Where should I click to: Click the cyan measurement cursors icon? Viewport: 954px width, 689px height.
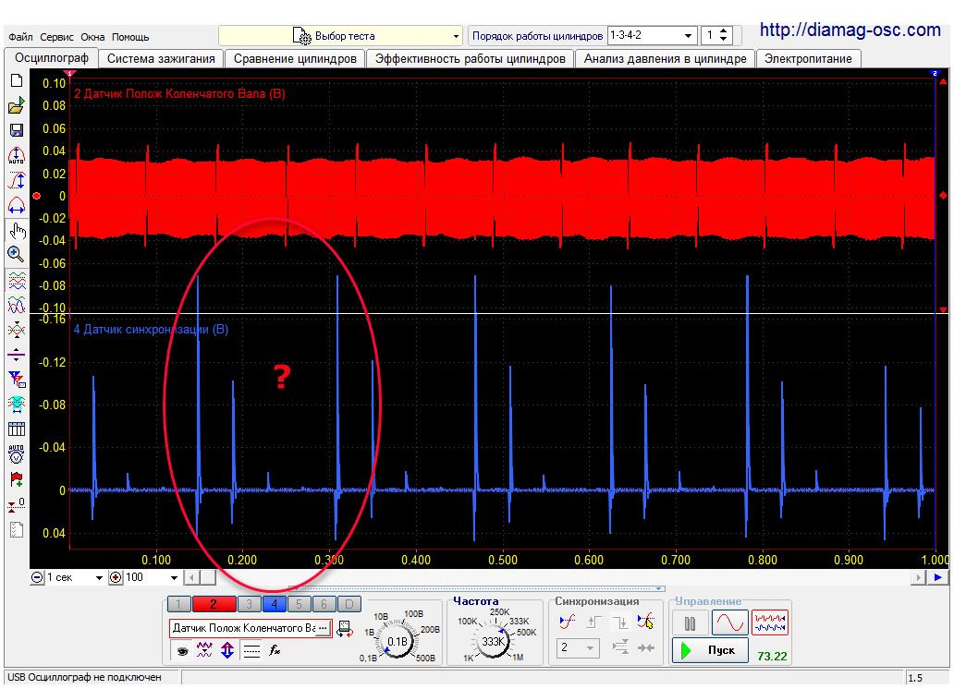pyautogui.click(x=17, y=404)
